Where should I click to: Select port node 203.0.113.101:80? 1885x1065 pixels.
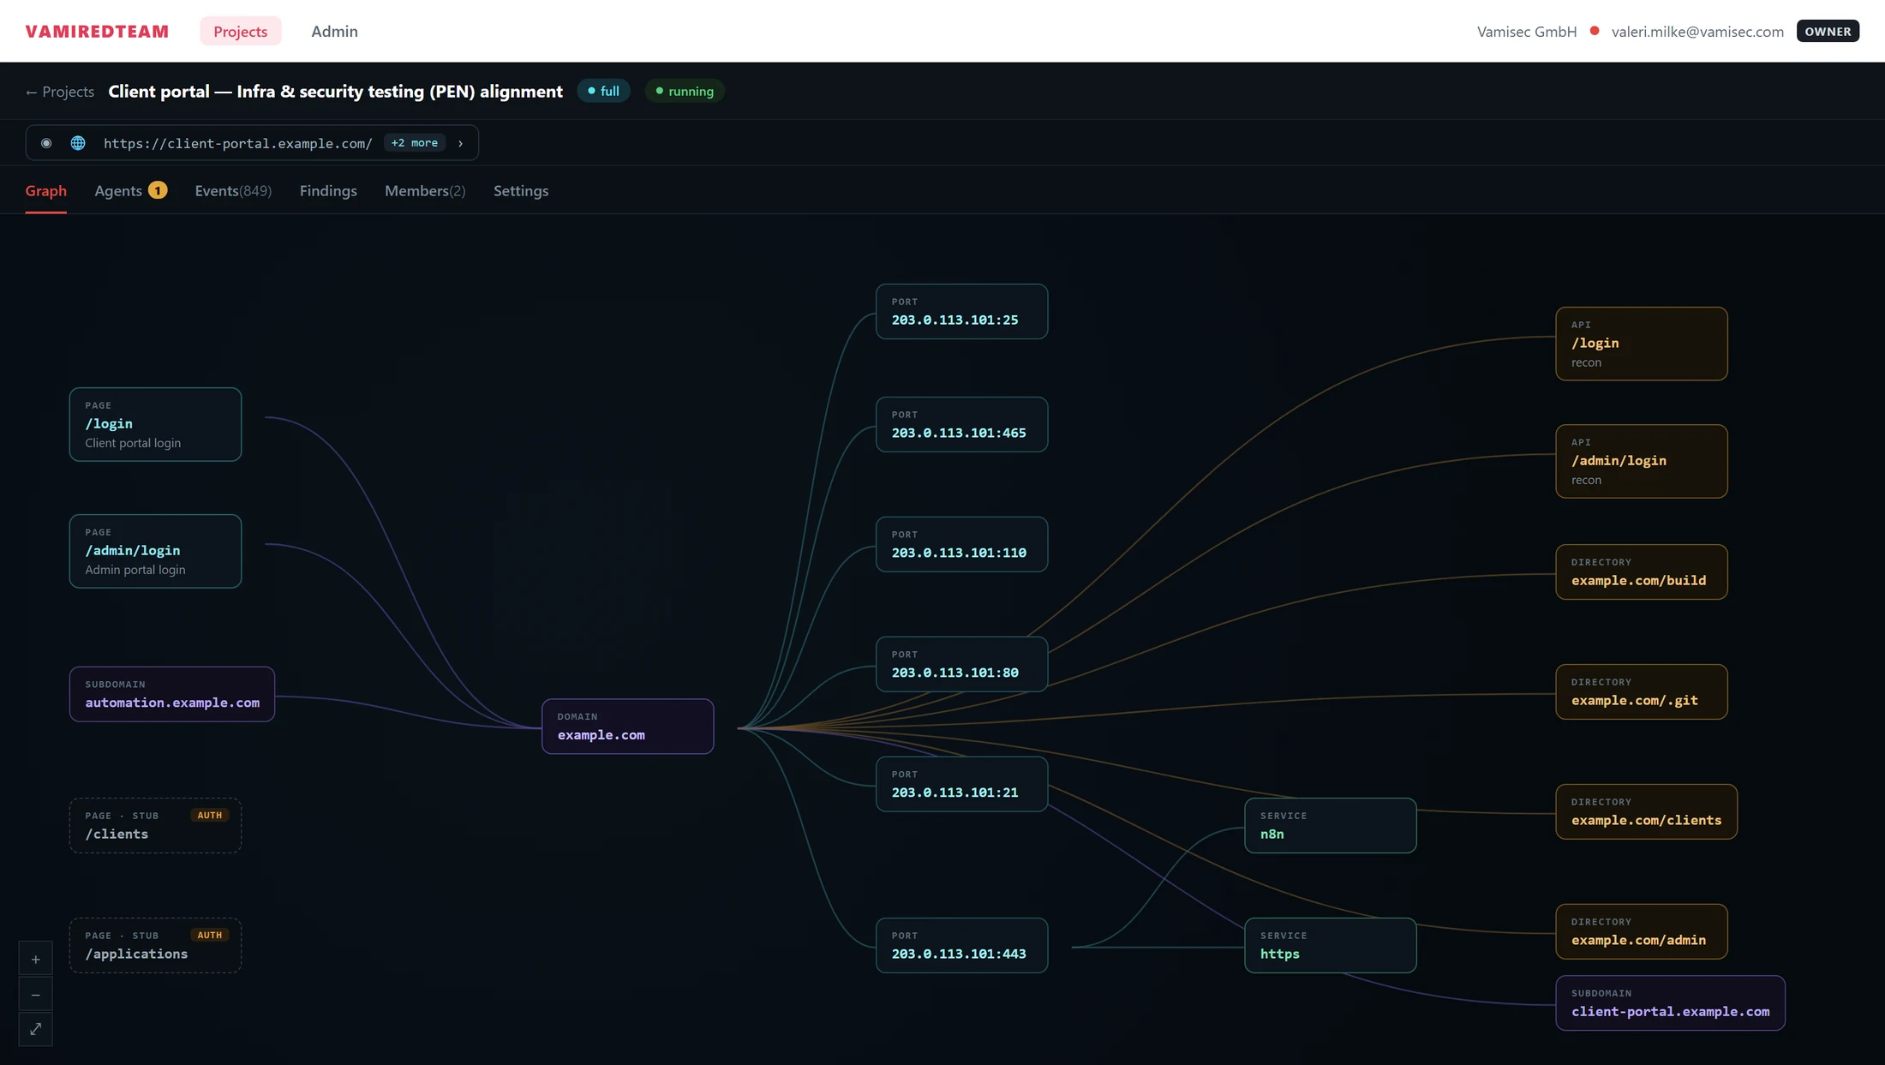961,664
